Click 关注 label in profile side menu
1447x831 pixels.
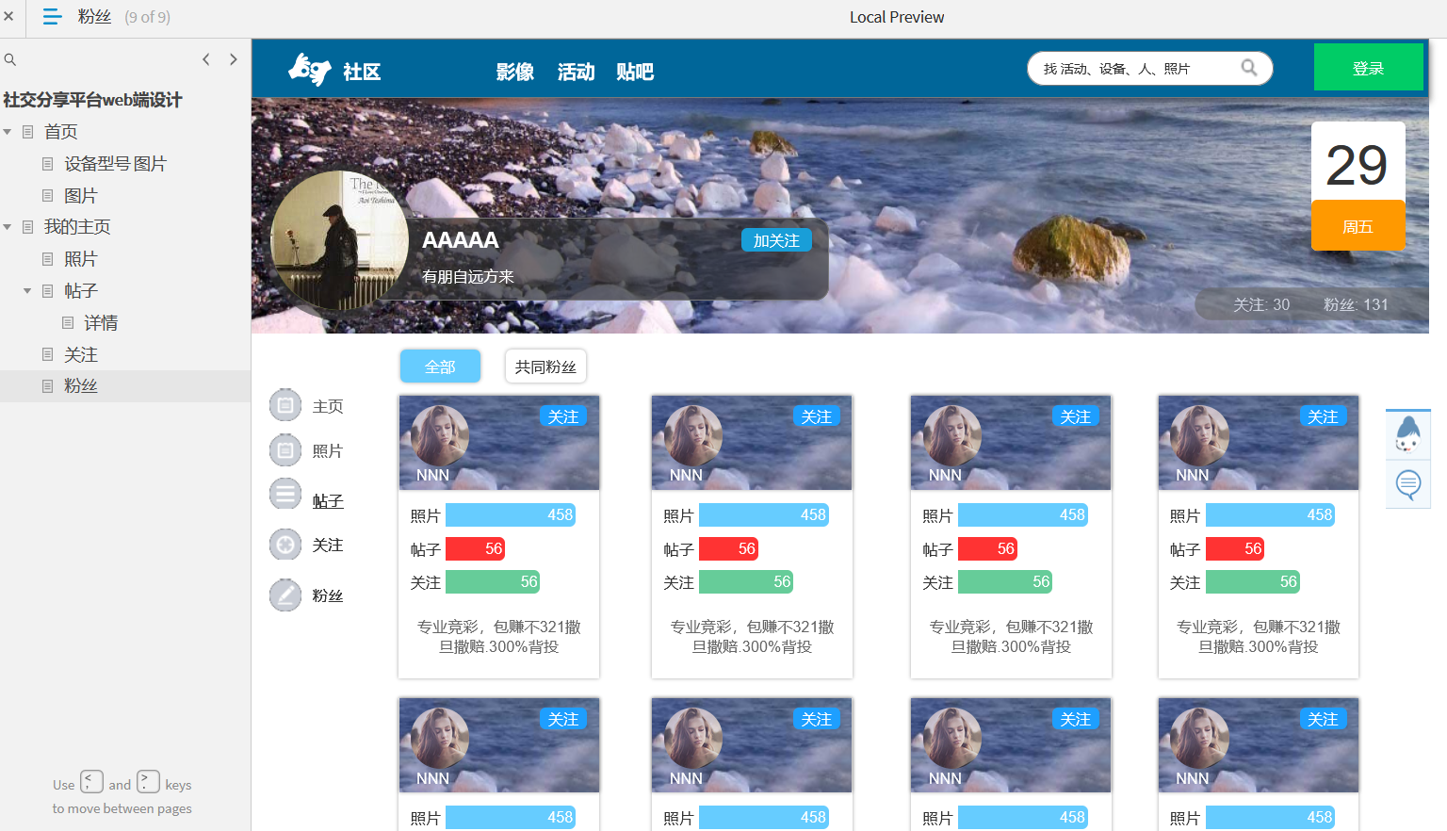[x=328, y=546]
